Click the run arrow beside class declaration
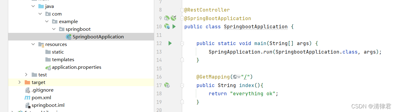This screenshot has height=112, width=396. (174, 27)
